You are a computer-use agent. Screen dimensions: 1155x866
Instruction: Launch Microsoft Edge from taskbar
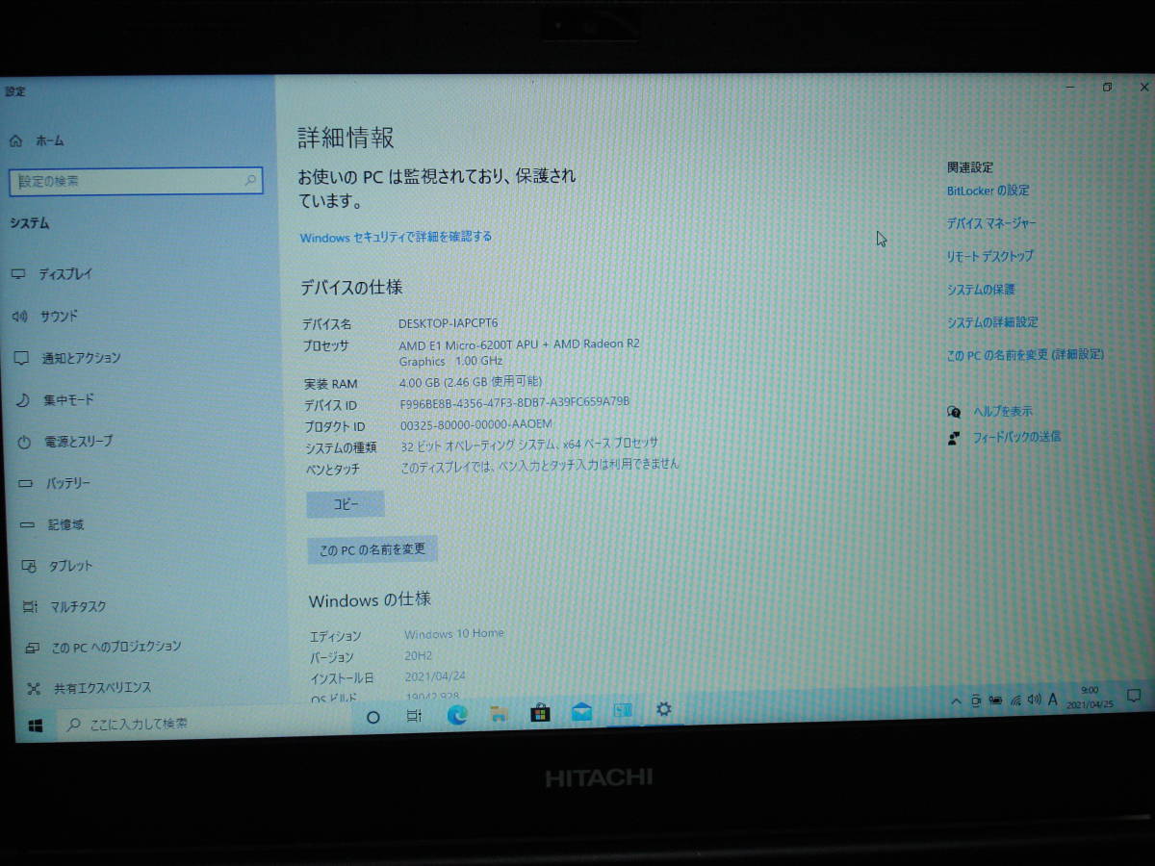(457, 715)
